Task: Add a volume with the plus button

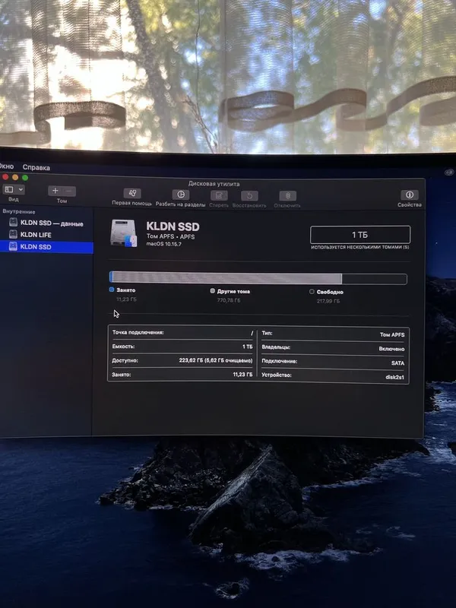Action: (55, 191)
